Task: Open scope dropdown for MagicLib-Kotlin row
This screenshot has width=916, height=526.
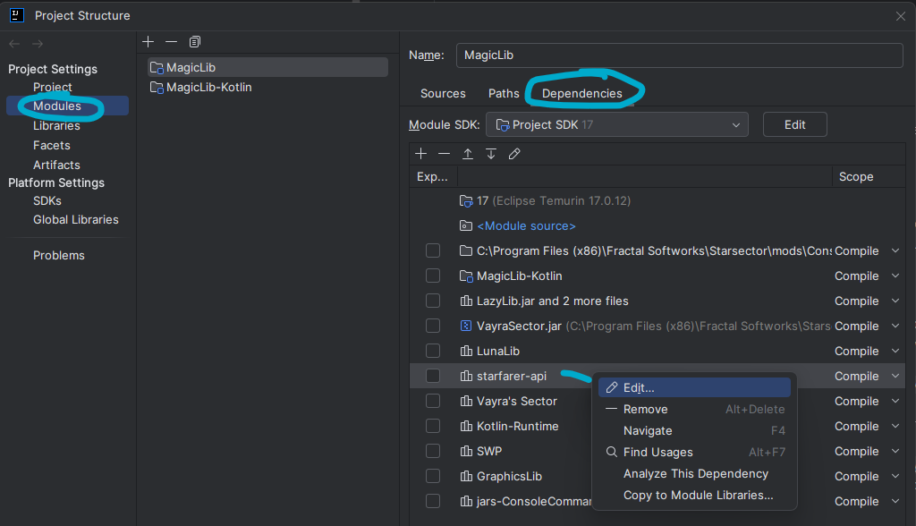Action: (895, 276)
